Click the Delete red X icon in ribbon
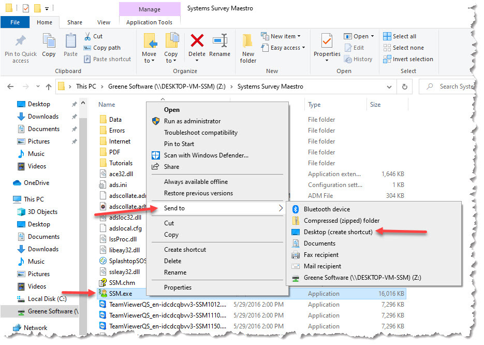 [197, 41]
